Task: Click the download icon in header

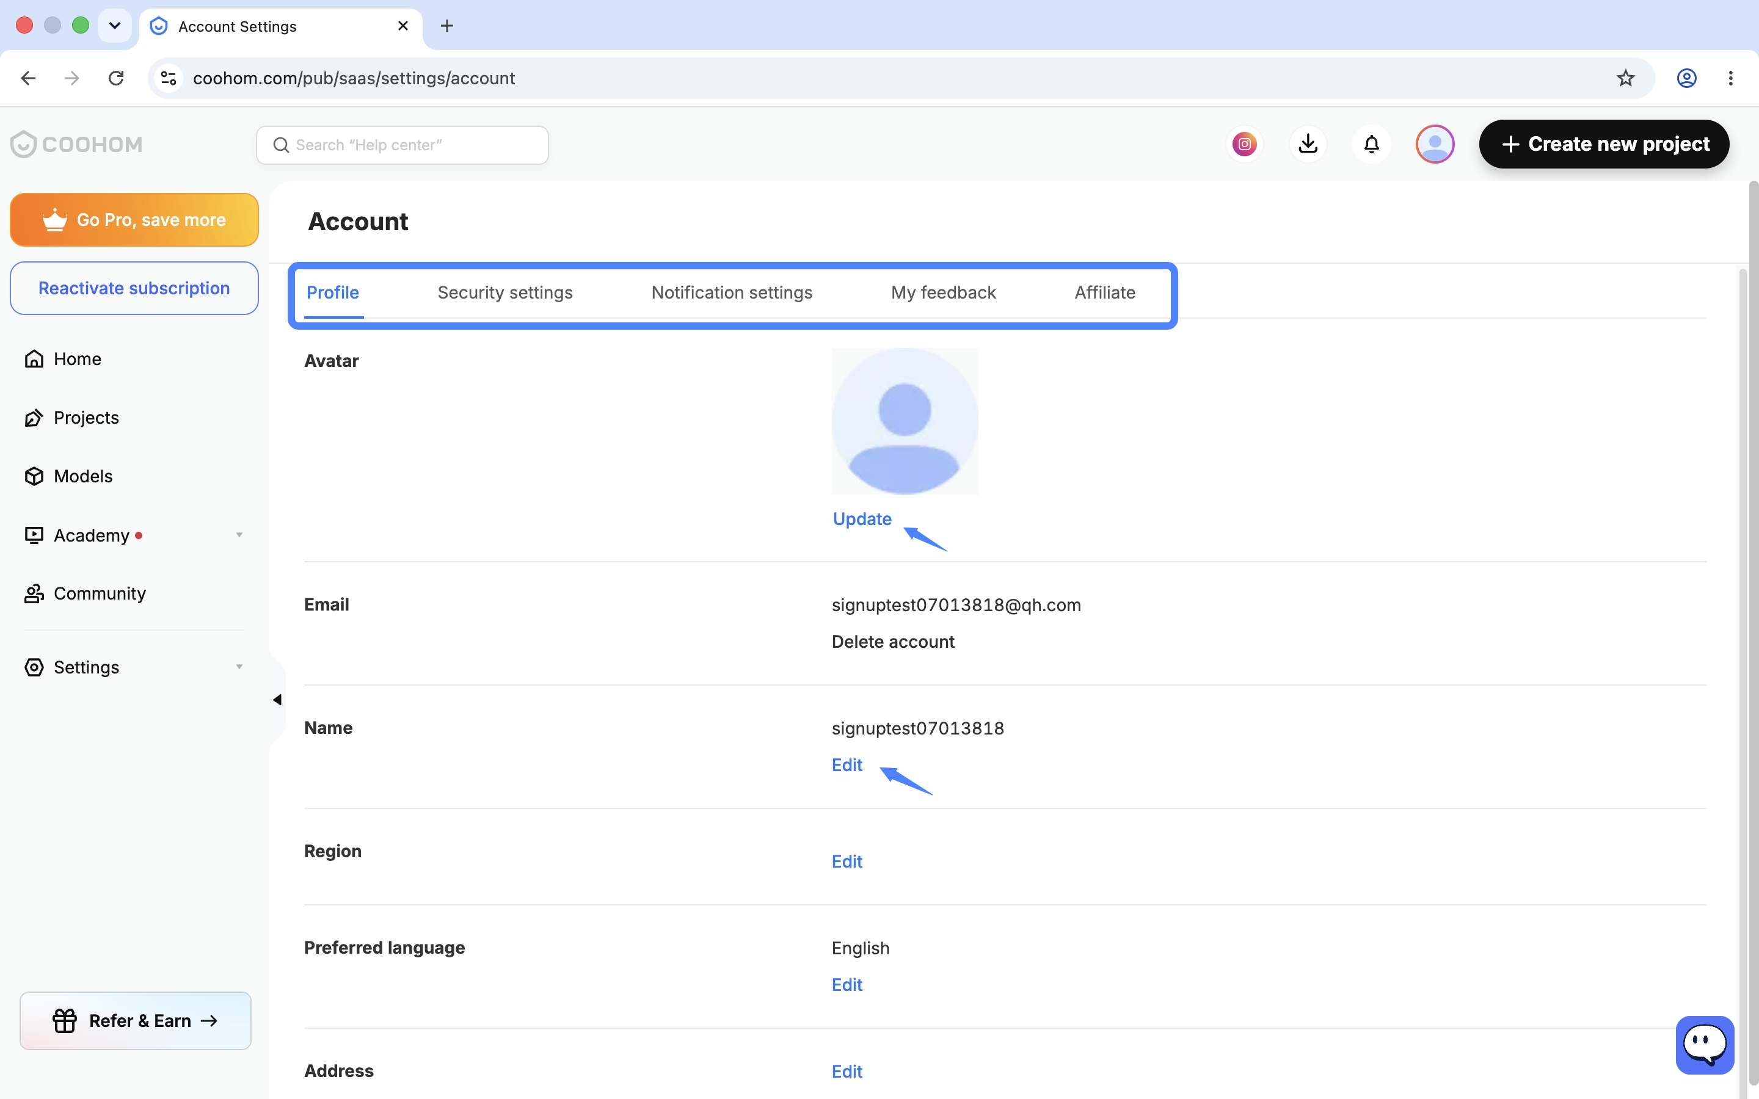Action: point(1308,144)
